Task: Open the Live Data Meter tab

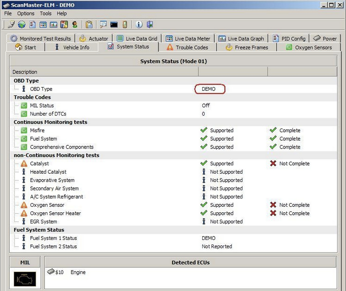Action: 188,39
